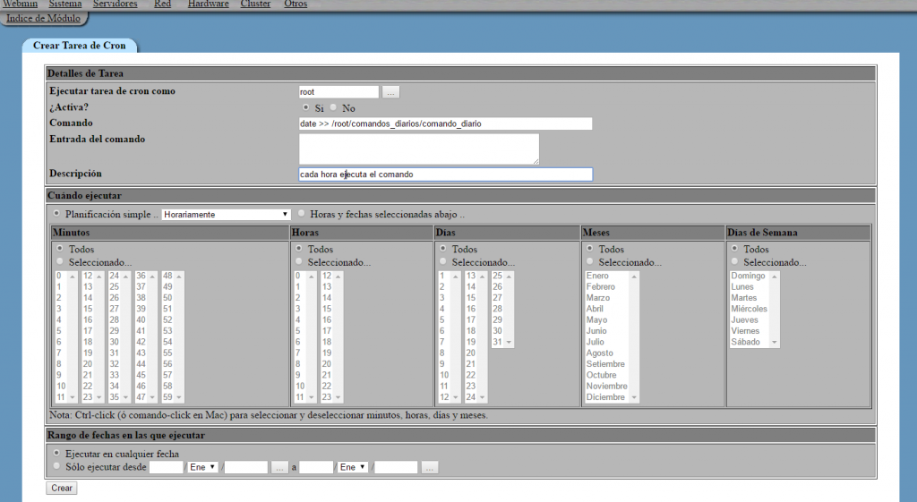Go to 'Indice de Módulo' link

coord(43,18)
